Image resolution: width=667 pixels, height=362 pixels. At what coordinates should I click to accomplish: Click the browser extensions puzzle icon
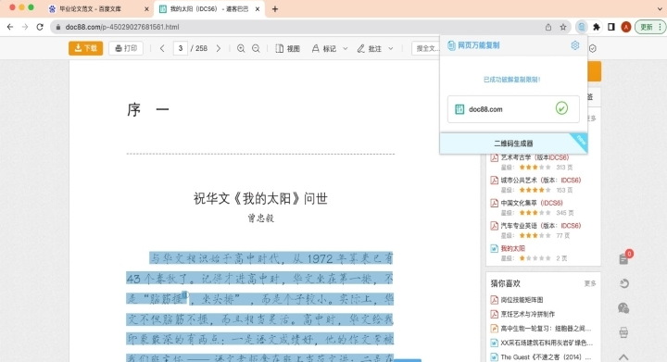(x=597, y=27)
